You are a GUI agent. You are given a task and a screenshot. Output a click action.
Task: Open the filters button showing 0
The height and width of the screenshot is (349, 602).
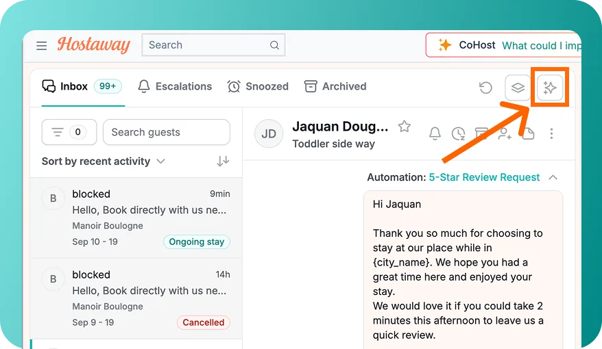click(x=69, y=132)
